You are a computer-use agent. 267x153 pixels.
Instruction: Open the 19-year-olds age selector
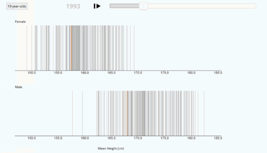[17, 6]
